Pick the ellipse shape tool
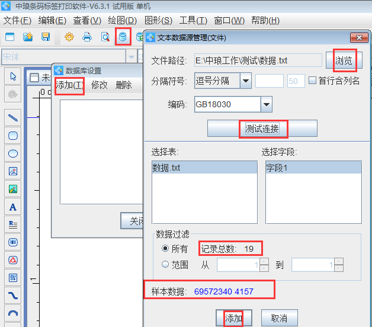 [x=13, y=153]
